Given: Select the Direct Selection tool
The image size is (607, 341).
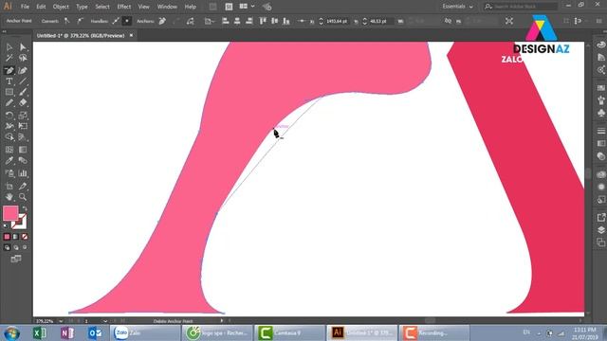Looking at the screenshot, I should (x=23, y=47).
